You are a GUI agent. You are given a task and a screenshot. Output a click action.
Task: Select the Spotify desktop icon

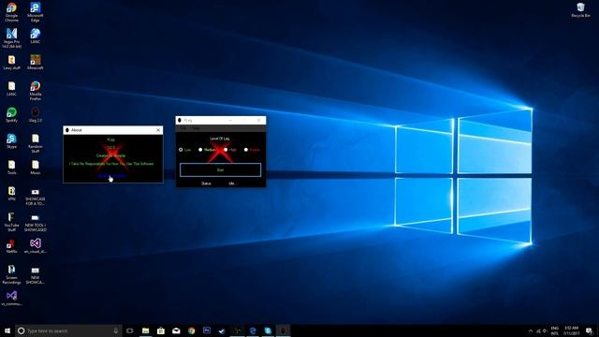click(11, 114)
